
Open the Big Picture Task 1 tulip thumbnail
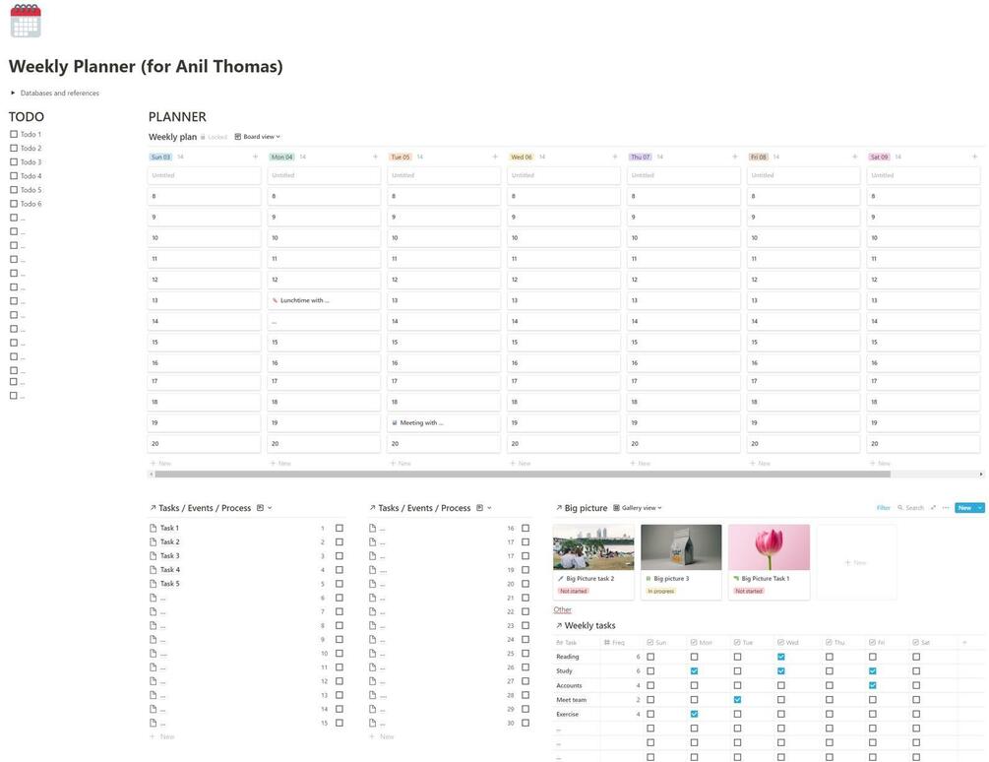click(x=769, y=546)
